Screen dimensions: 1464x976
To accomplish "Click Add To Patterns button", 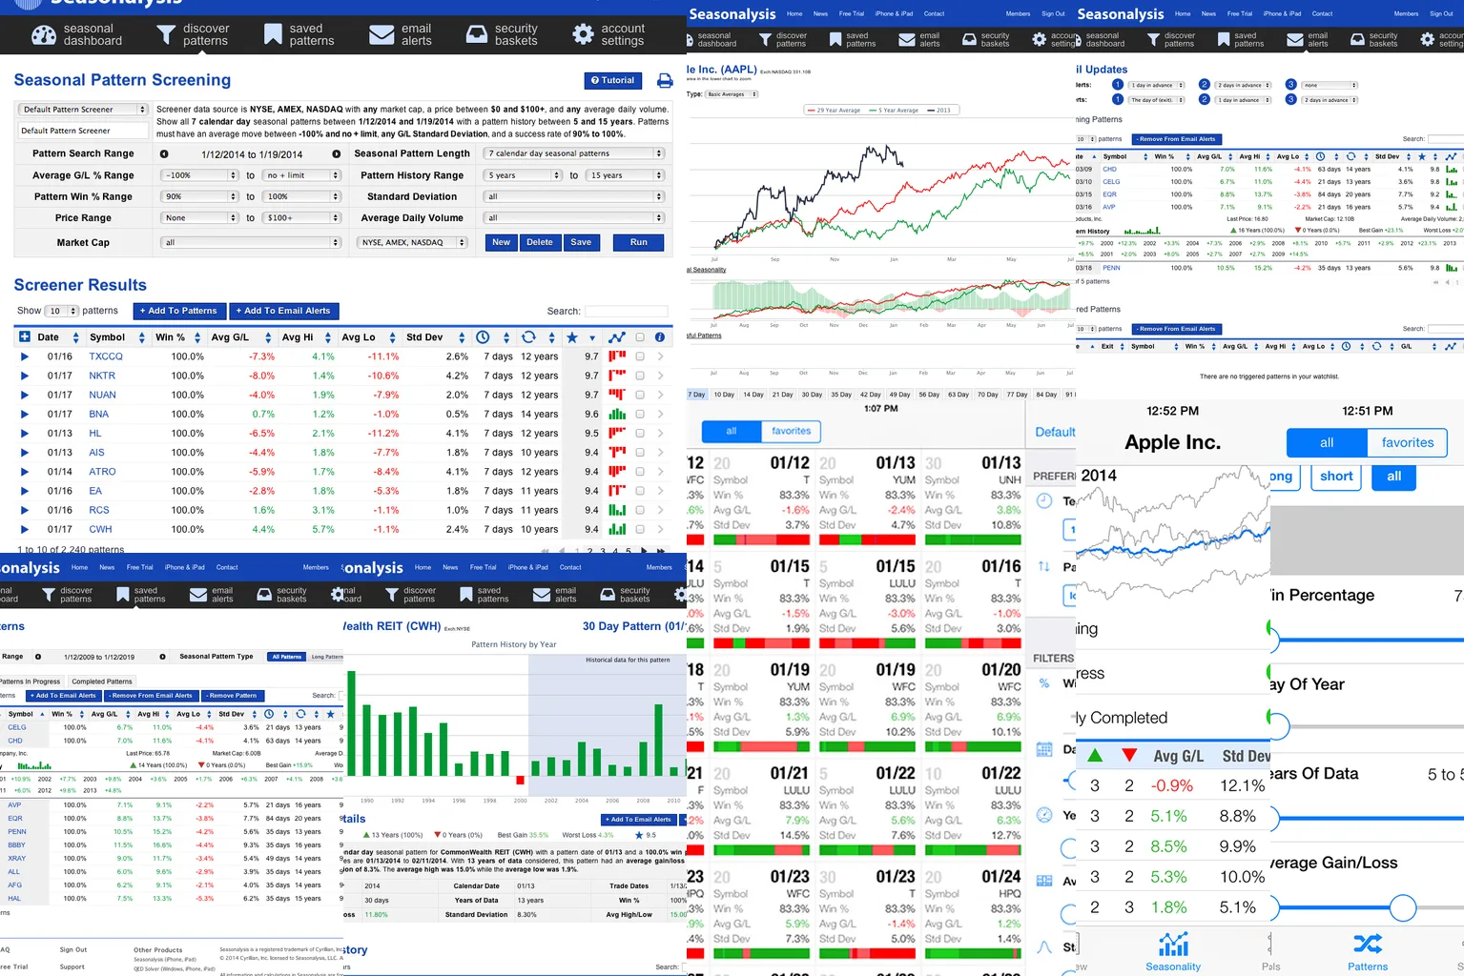I will pos(178,311).
